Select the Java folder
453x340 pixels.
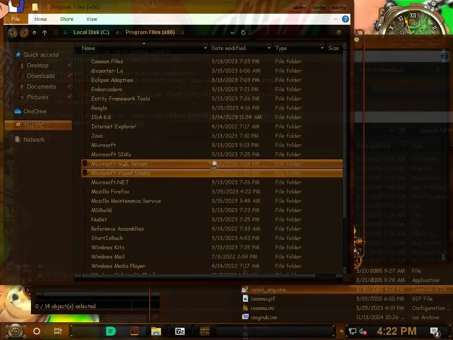(x=212, y=135)
